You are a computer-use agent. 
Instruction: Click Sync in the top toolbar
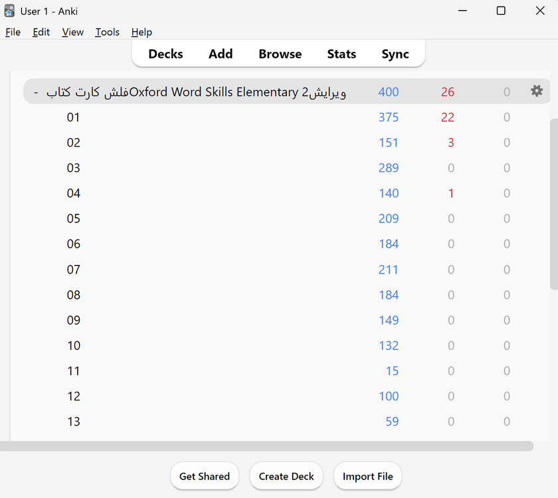coord(395,54)
